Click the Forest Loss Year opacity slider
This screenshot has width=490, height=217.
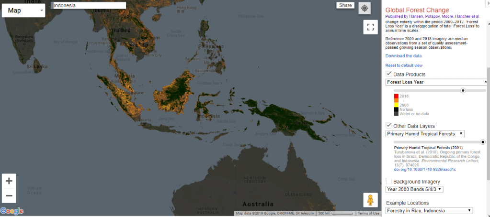pos(428,90)
